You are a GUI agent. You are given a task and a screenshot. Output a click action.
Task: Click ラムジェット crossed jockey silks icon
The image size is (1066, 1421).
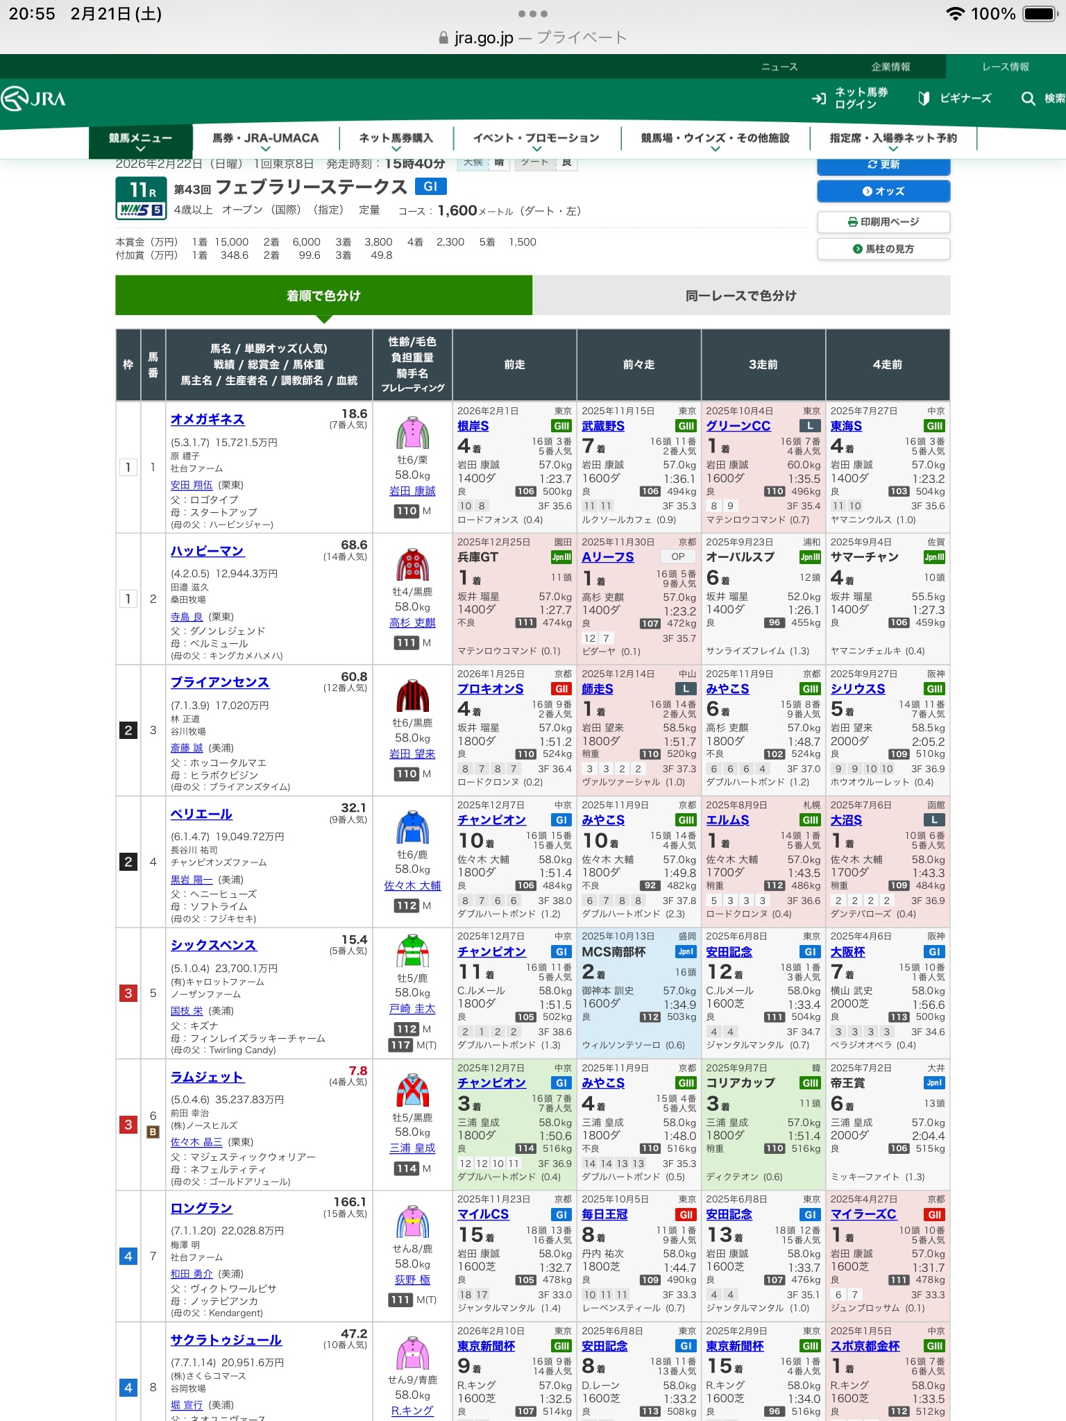tap(412, 1090)
